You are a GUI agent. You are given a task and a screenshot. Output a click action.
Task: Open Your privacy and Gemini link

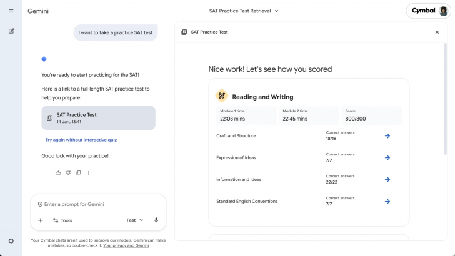coord(126,246)
